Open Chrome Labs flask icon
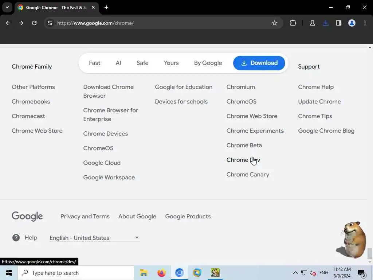Image resolution: width=373 pixels, height=280 pixels. (x=312, y=23)
